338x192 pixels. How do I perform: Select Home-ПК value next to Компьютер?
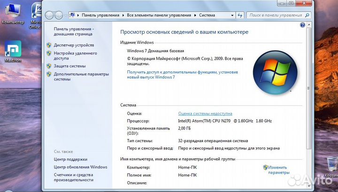tap(187, 168)
